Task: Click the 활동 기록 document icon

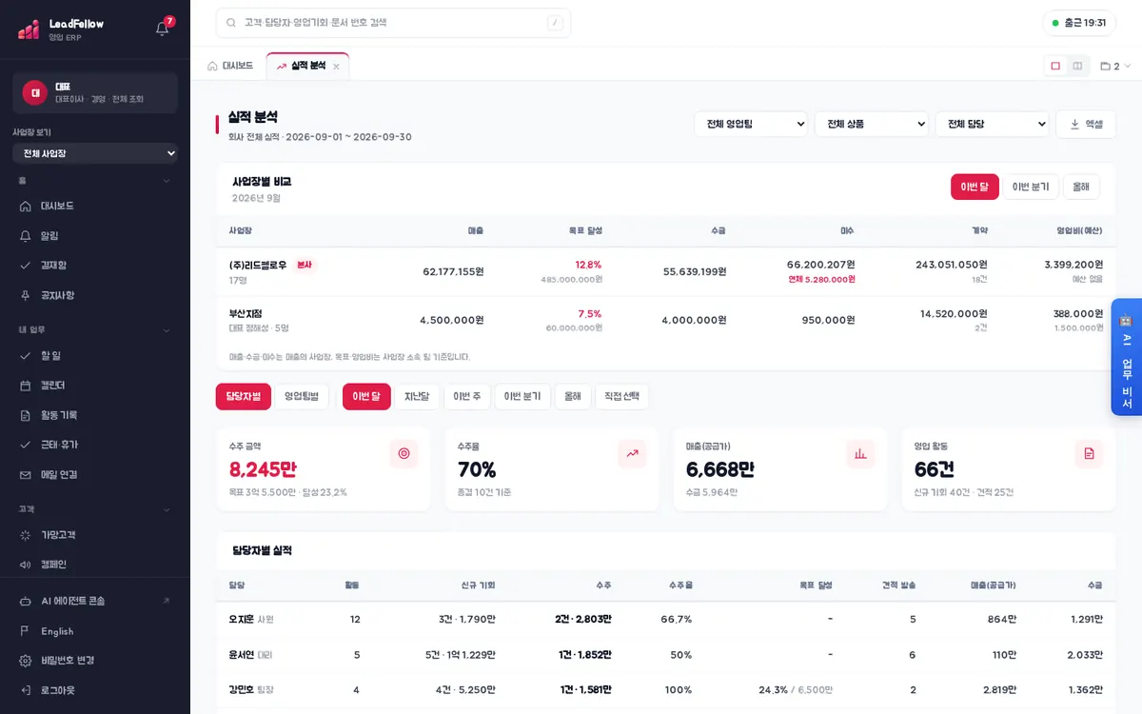Action: pyautogui.click(x=26, y=415)
